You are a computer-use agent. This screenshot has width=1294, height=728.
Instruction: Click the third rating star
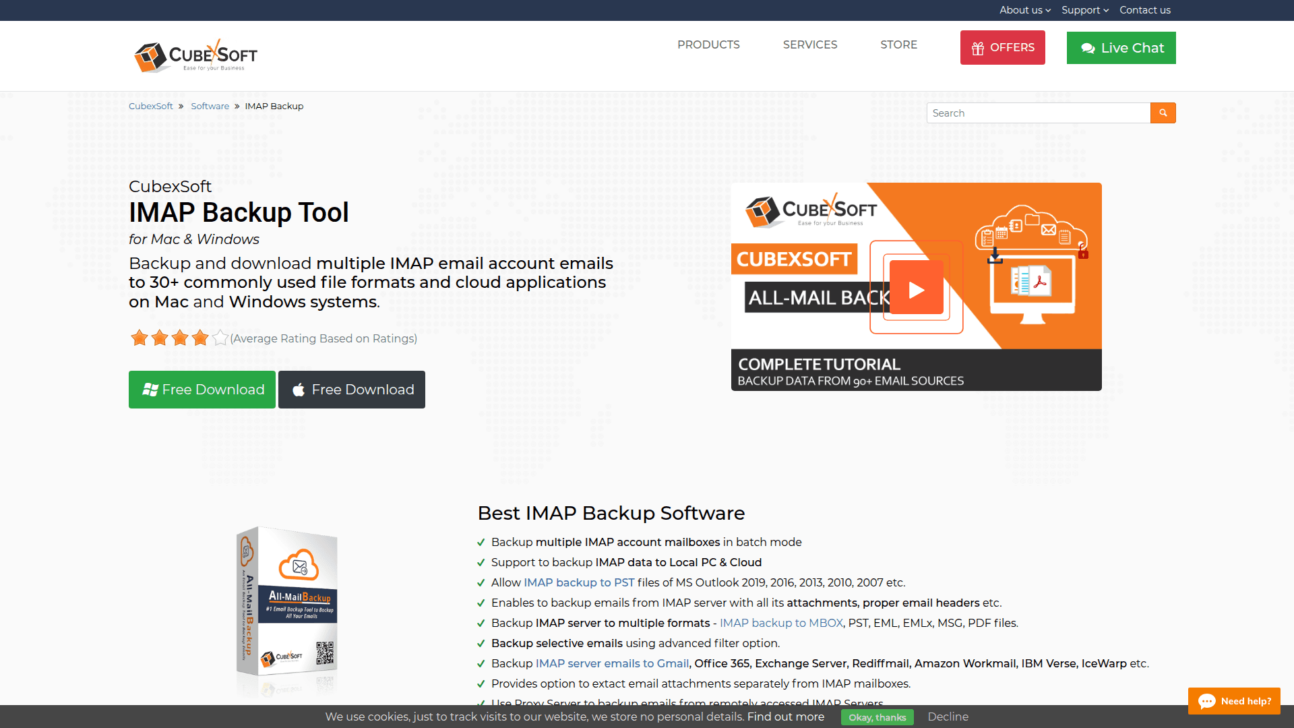coord(180,338)
